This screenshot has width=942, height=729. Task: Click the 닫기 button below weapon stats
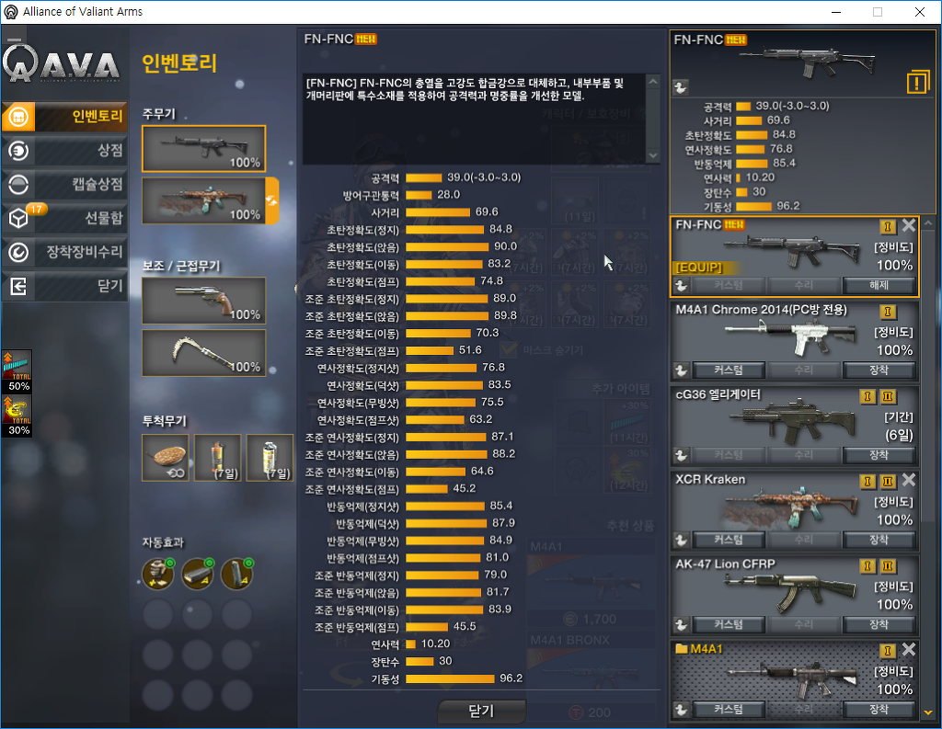(481, 711)
